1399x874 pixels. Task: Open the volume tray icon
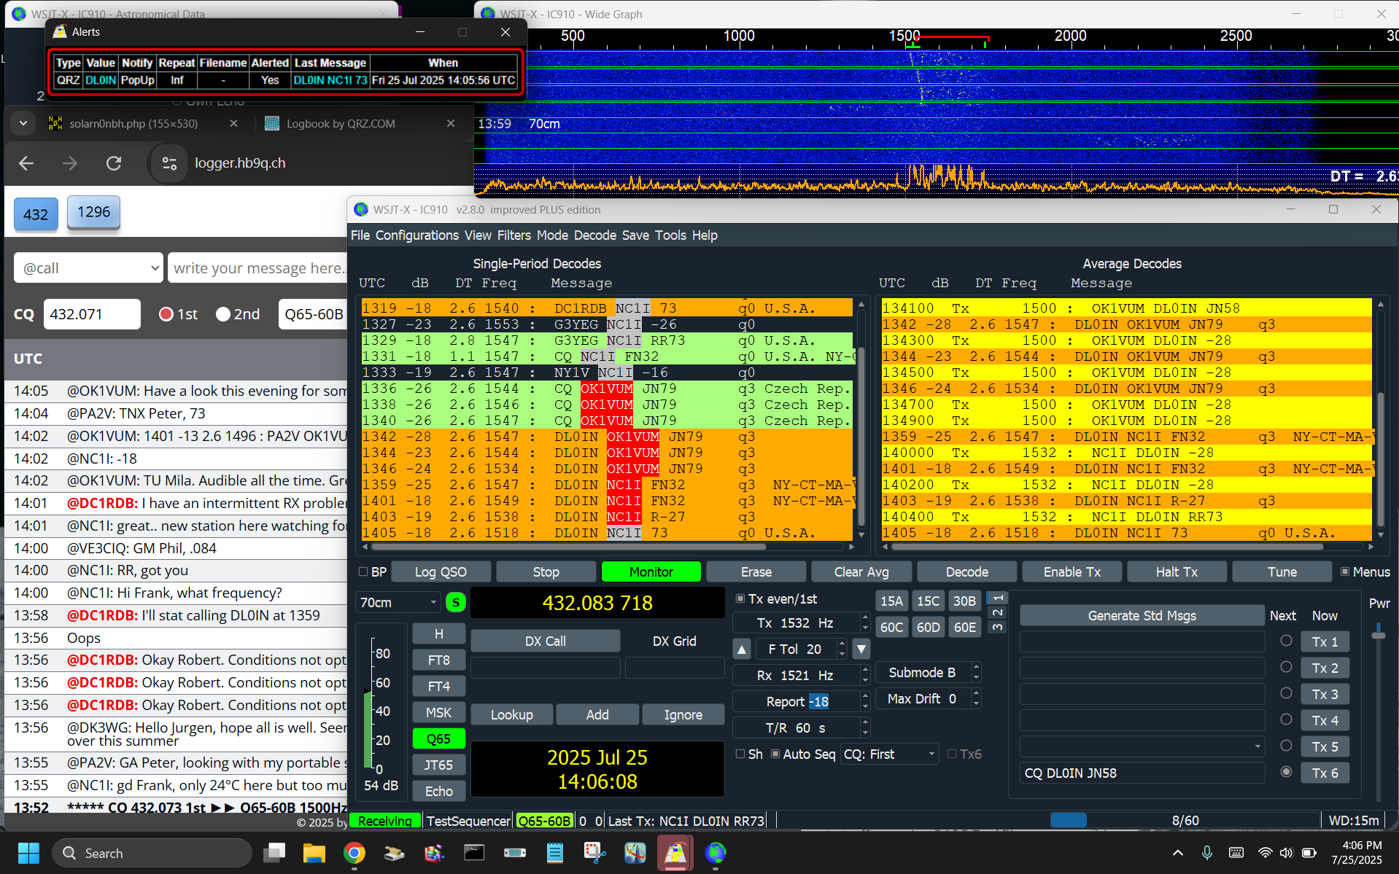click(1286, 853)
